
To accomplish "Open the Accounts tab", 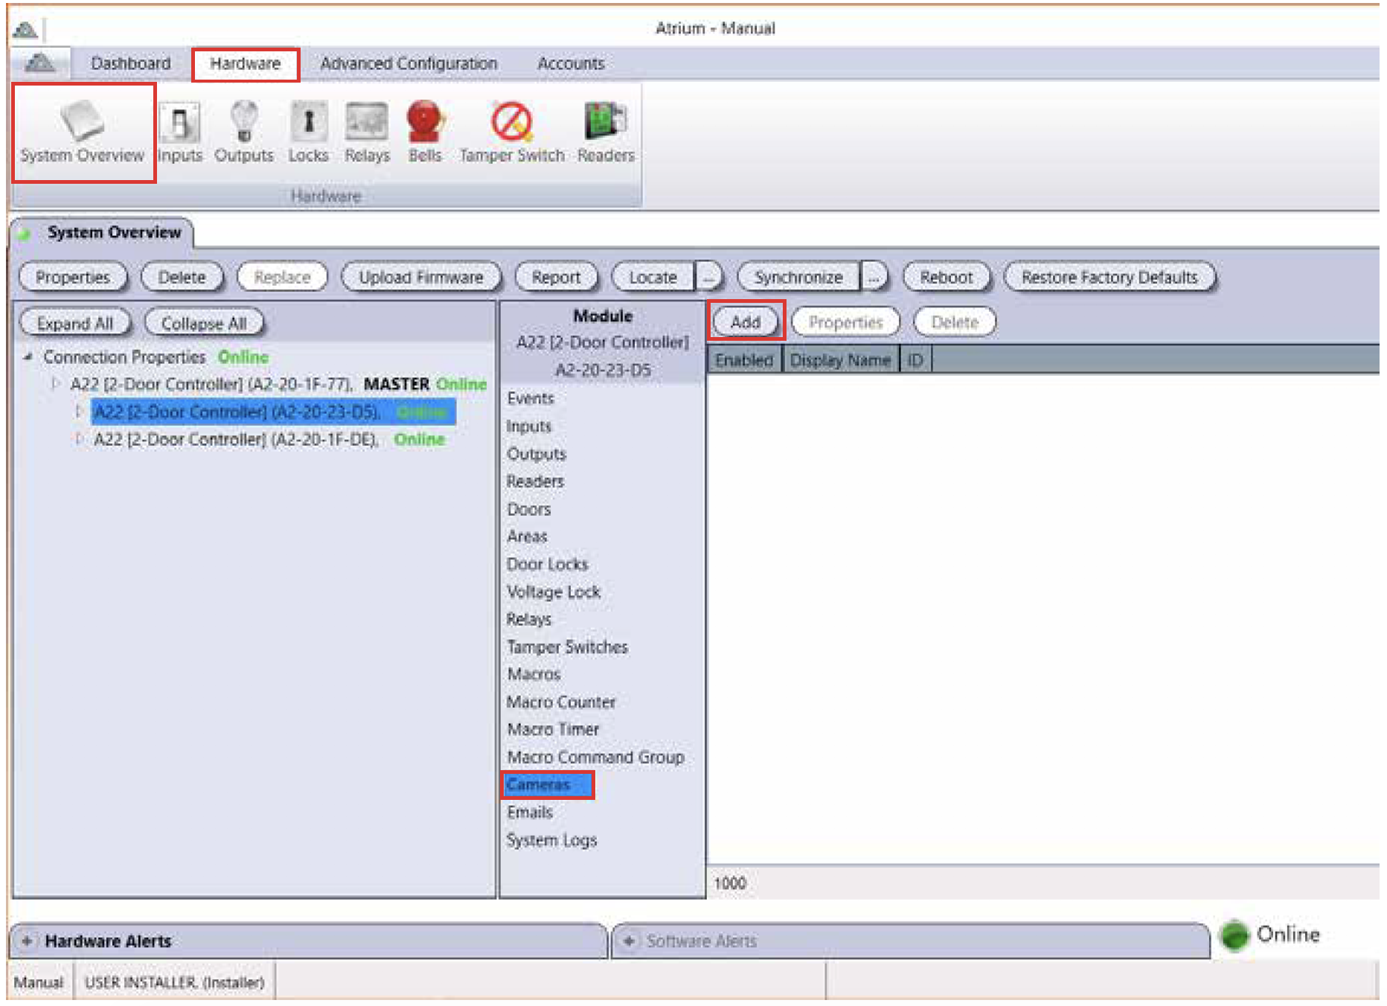I will (571, 64).
